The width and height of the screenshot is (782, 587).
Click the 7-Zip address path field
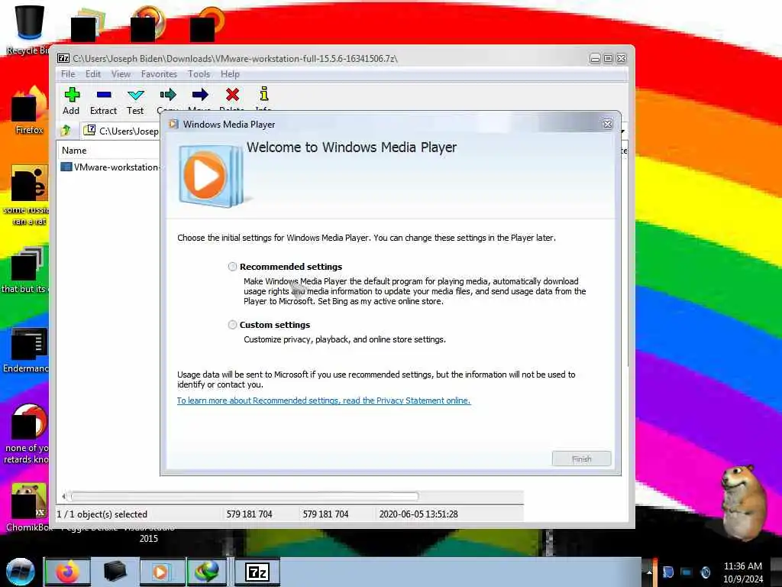[121, 131]
